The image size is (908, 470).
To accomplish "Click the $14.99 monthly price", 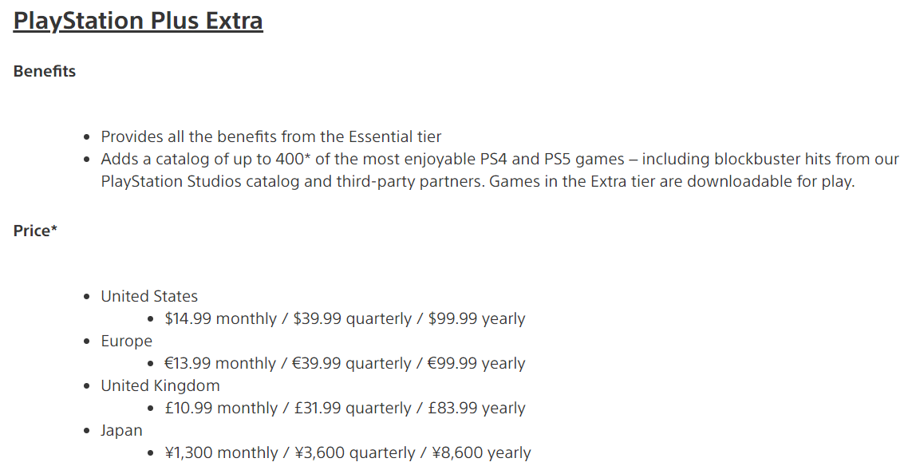I will point(221,318).
